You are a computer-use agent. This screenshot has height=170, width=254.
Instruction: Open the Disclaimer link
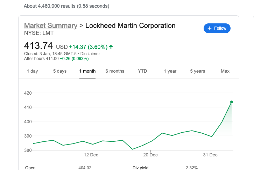point(90,54)
